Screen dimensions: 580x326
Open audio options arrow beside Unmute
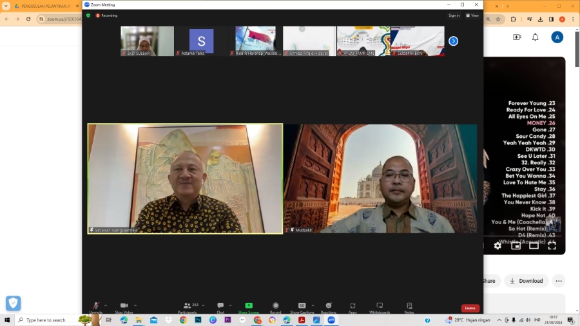click(106, 305)
